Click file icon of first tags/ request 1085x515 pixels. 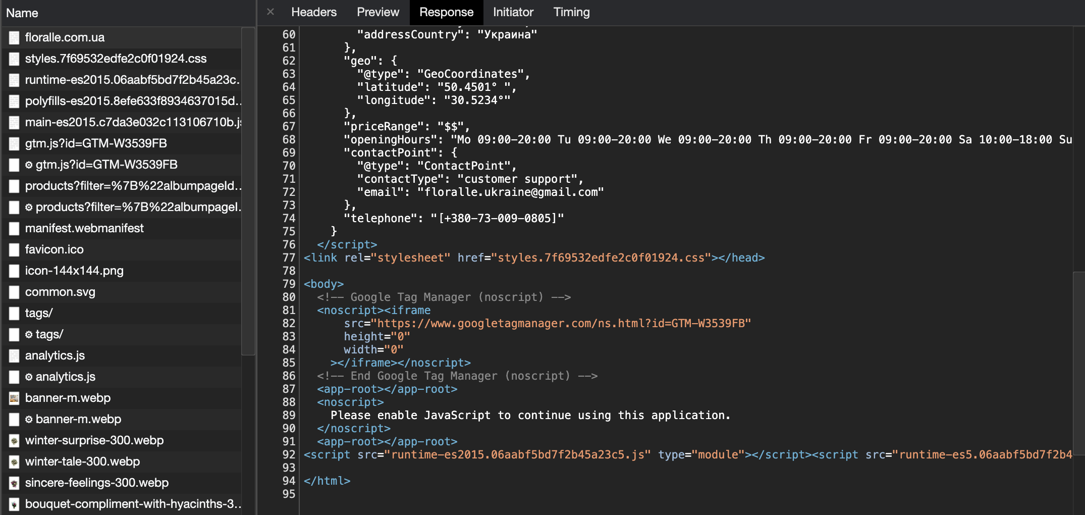pos(14,313)
